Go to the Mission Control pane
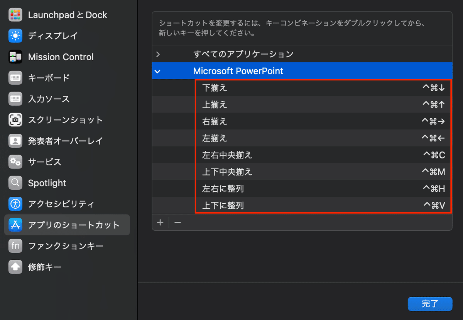The image size is (463, 320). tap(67, 57)
